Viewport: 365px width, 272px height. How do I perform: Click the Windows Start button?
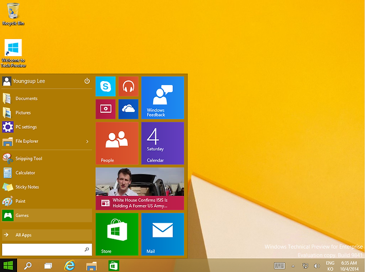pyautogui.click(x=9, y=265)
